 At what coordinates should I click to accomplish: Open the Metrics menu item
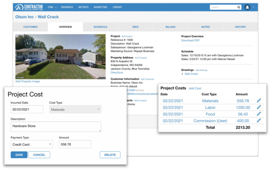click(84, 7)
